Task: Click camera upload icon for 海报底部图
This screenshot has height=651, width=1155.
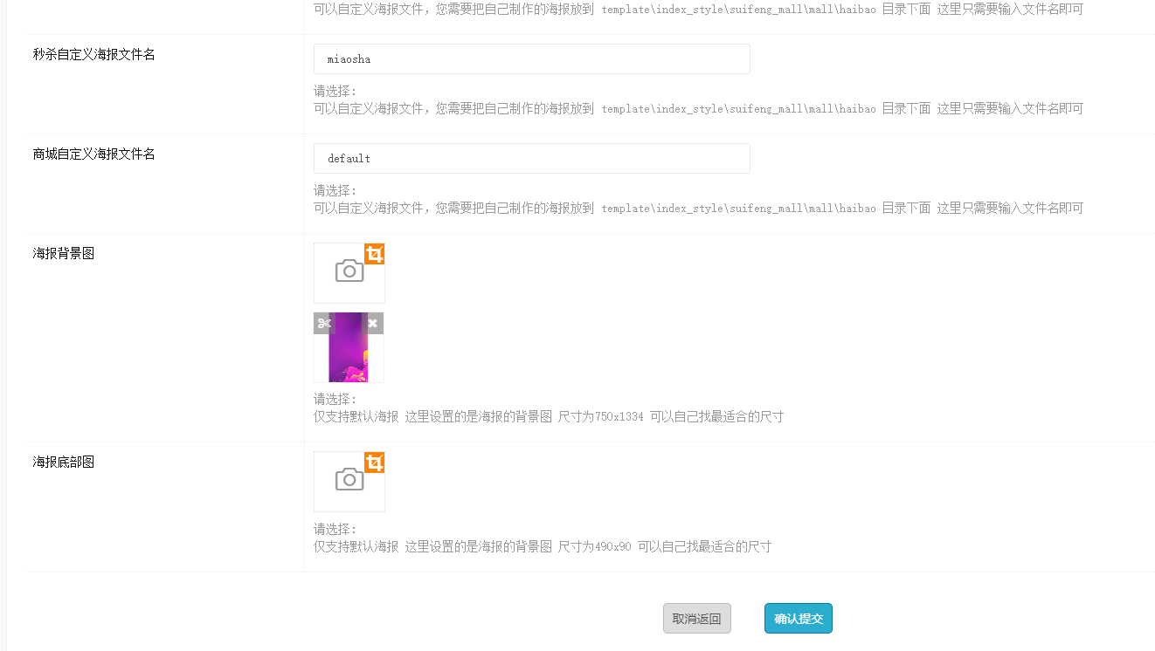Action: [x=349, y=480]
